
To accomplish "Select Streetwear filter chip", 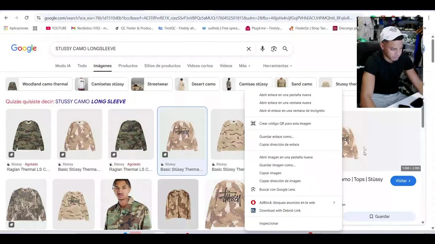I will [x=152, y=84].
